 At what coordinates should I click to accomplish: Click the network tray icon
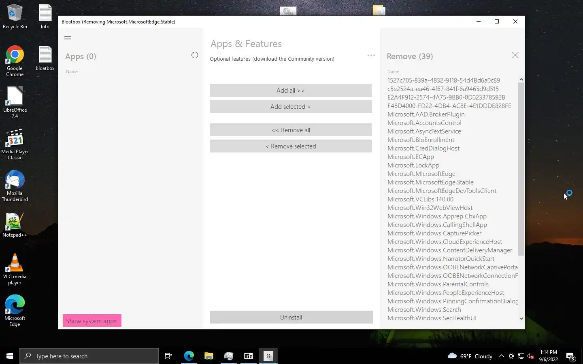521,356
